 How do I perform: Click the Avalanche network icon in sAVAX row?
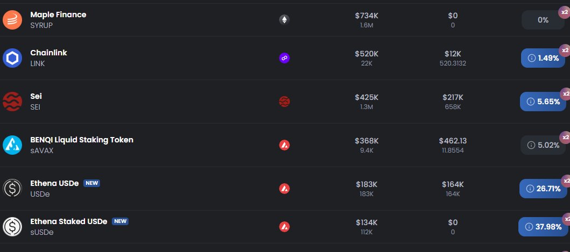click(x=284, y=145)
